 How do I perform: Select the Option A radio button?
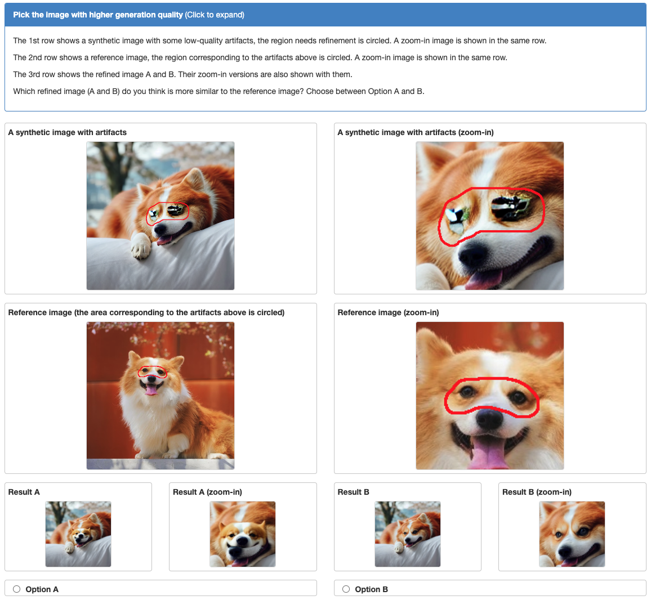(x=16, y=589)
